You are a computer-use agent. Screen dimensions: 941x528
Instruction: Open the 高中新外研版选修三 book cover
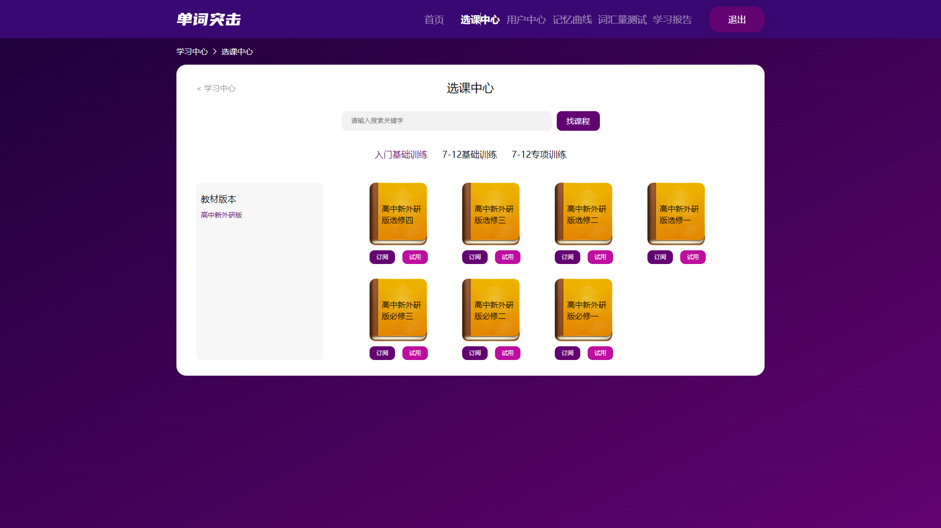click(x=491, y=214)
